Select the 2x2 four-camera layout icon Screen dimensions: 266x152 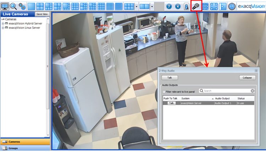tap(40, 7)
